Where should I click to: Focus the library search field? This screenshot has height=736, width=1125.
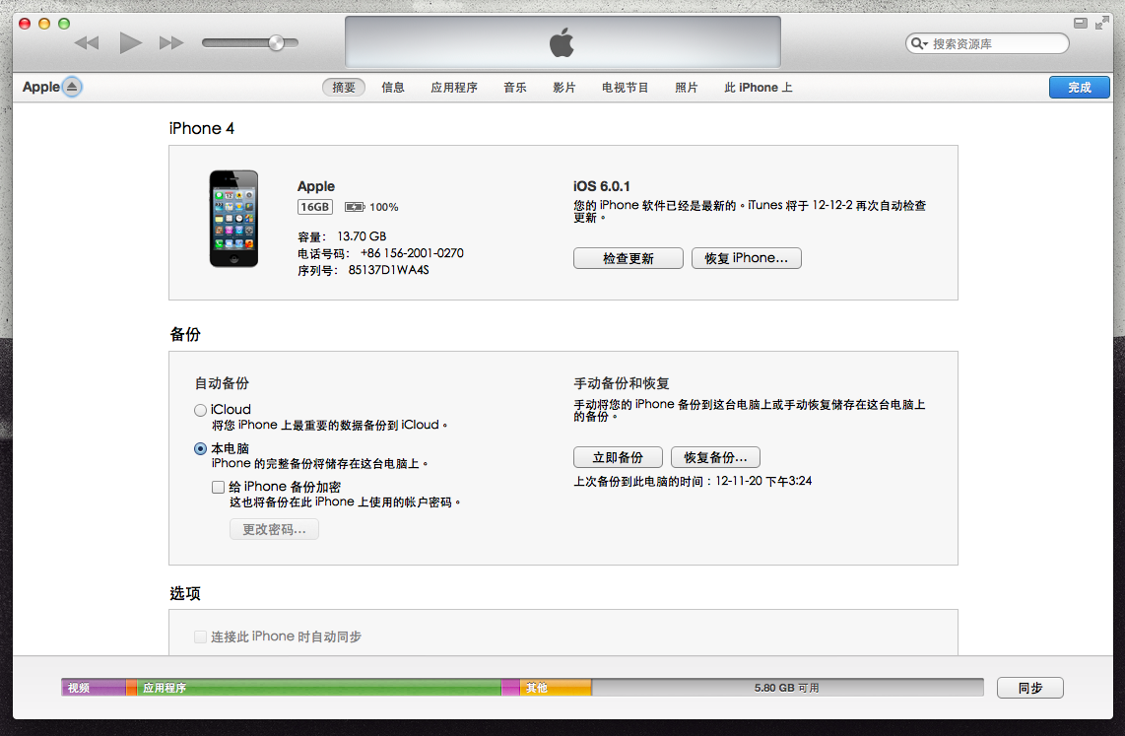click(987, 43)
